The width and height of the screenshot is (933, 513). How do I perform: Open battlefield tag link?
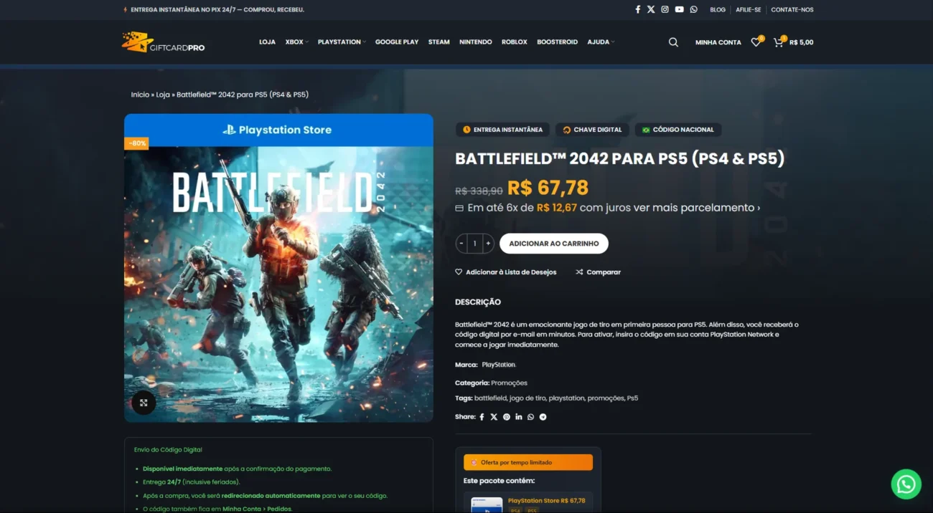(x=490, y=398)
